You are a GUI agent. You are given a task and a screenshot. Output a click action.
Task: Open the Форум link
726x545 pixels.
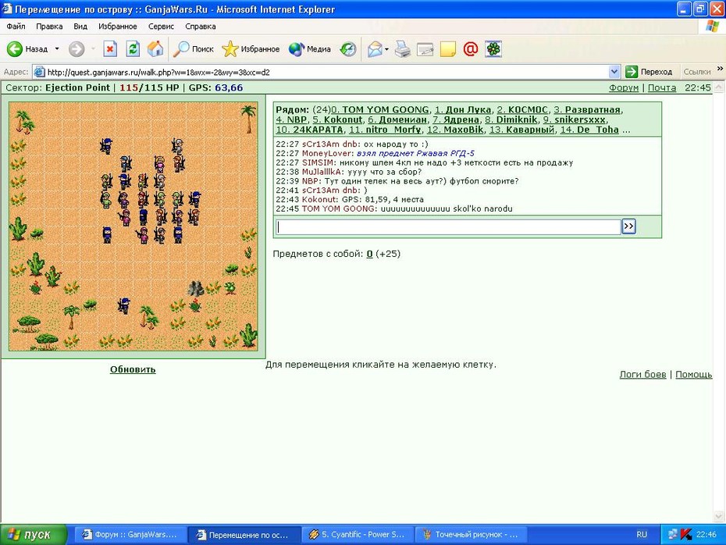coord(623,87)
